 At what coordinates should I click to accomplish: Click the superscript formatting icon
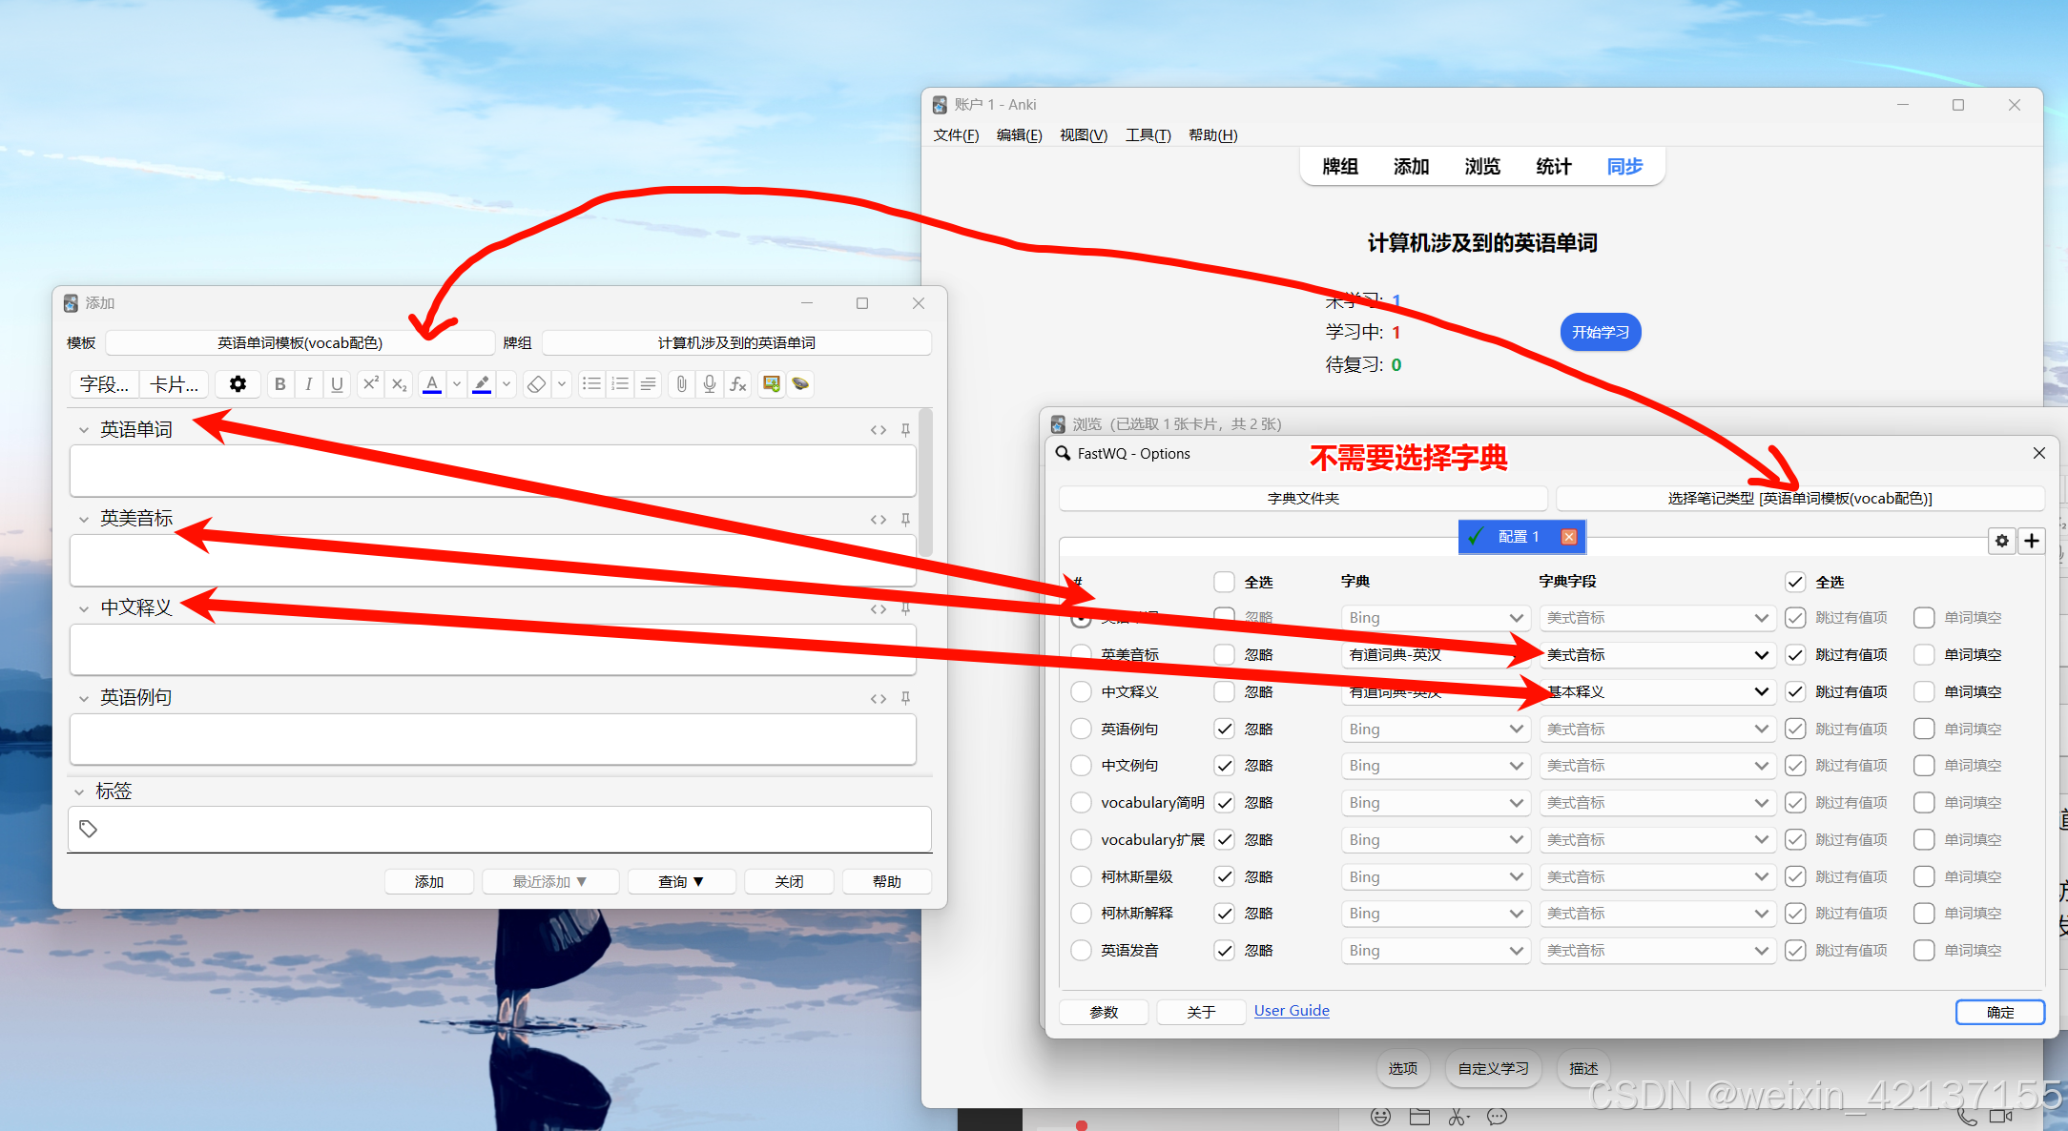370,384
